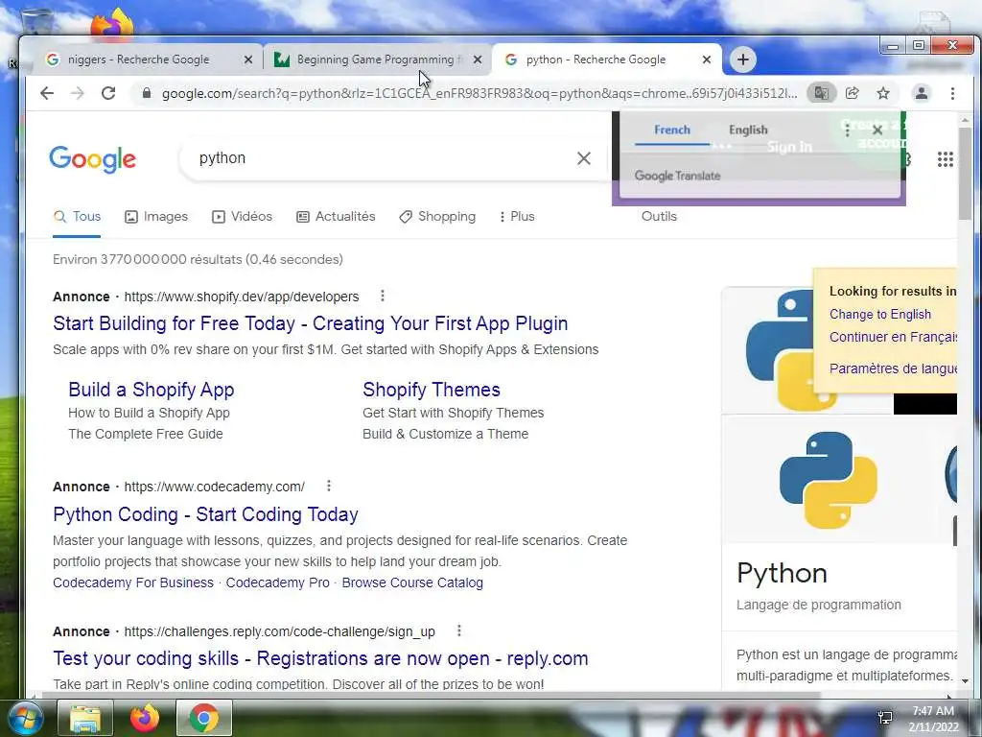Select Tous results filter

point(77,216)
